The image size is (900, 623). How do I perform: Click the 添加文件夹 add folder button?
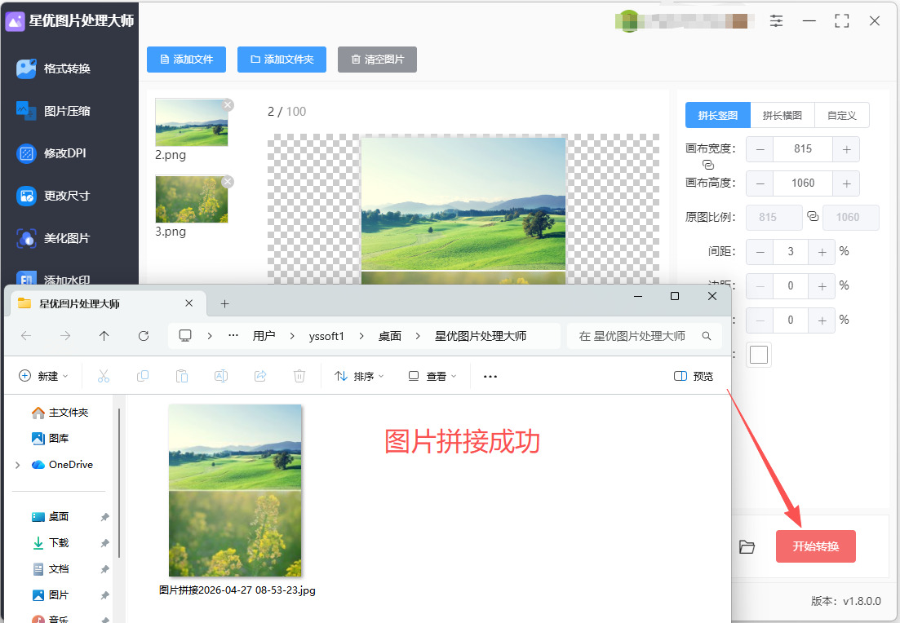coord(282,60)
